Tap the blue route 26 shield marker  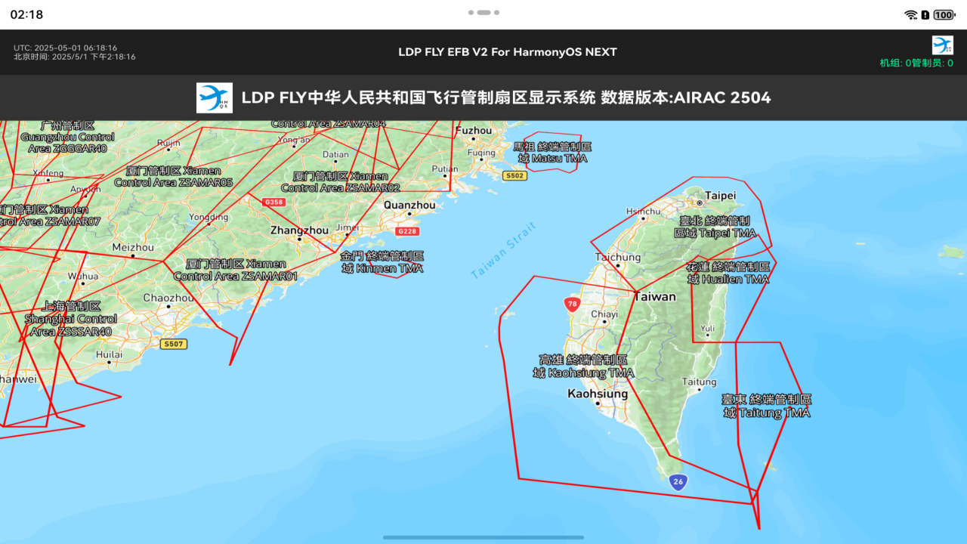[678, 481]
